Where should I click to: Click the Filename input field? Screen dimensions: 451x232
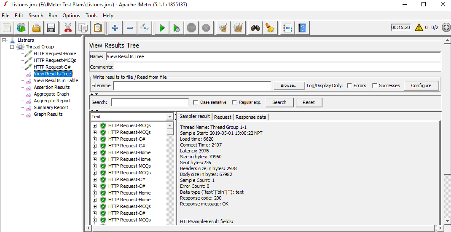coord(192,85)
